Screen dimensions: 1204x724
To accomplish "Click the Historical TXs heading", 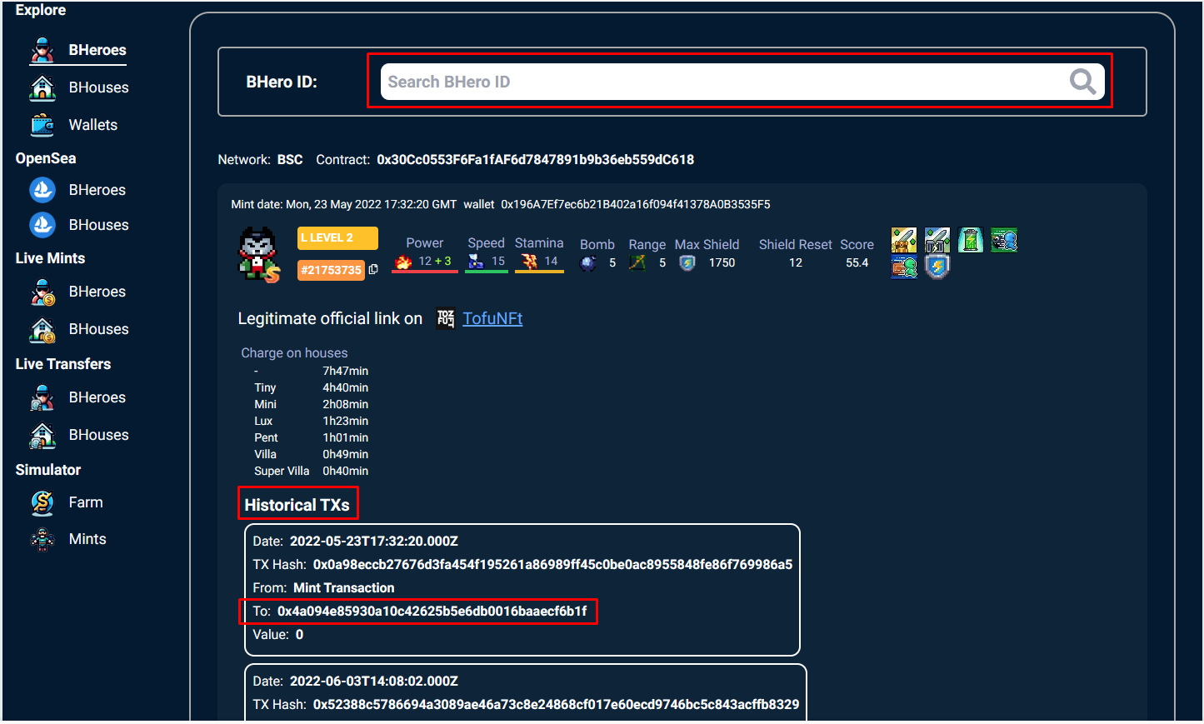I will pos(297,505).
